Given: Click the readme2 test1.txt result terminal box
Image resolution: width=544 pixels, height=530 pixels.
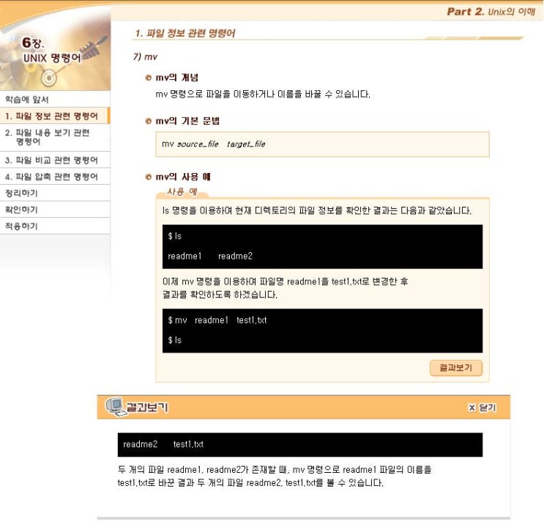Looking at the screenshot, I should [x=300, y=444].
